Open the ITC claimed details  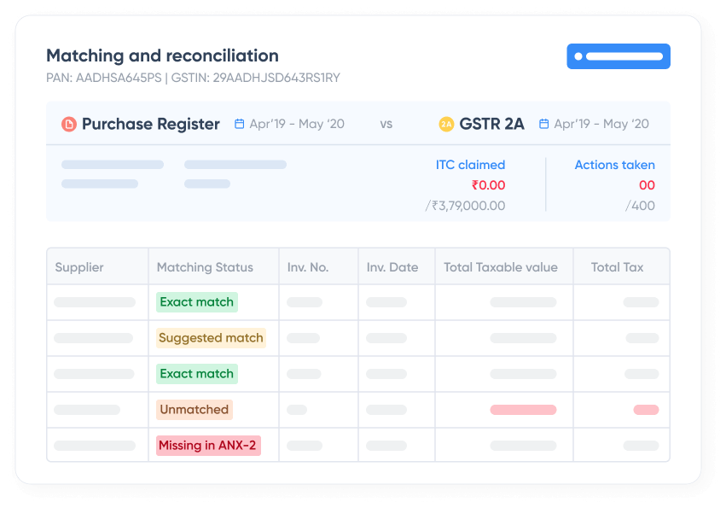473,165
